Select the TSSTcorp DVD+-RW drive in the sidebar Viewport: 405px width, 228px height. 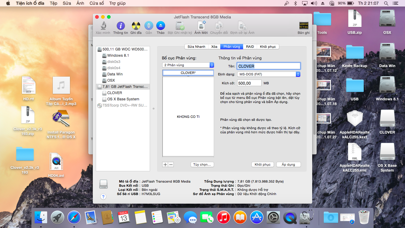123,105
